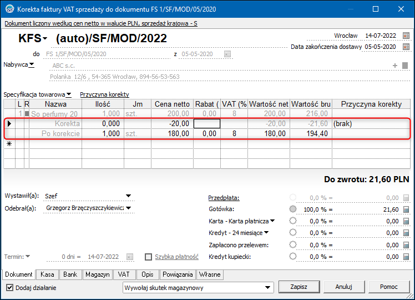Open the KFS document type dropdown
Viewport: 415px width, 300px height.
point(45,39)
